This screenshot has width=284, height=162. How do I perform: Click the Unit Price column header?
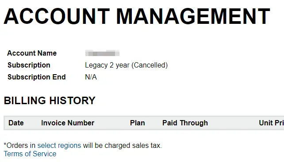point(271,123)
